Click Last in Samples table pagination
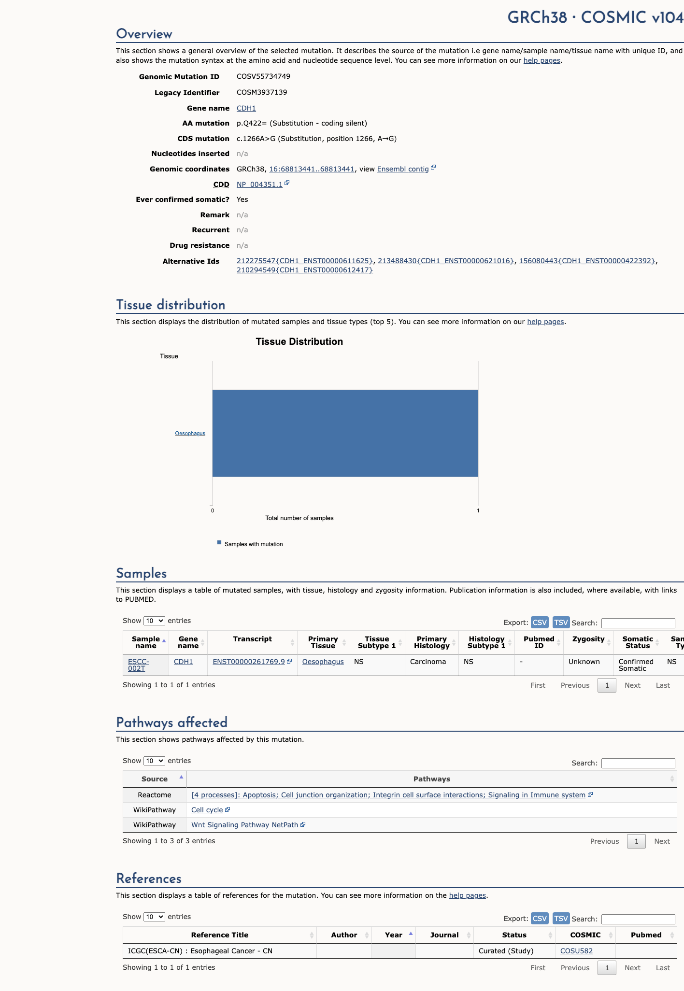 coord(663,685)
